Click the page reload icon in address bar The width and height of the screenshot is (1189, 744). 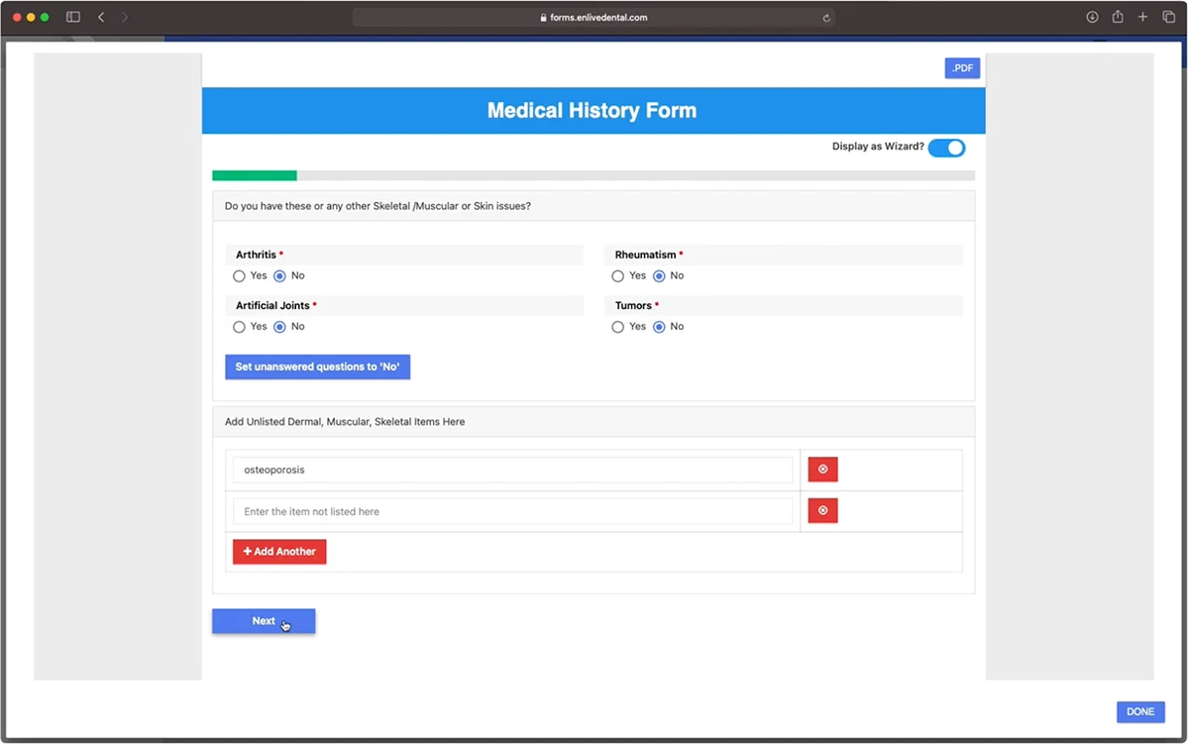(x=825, y=18)
